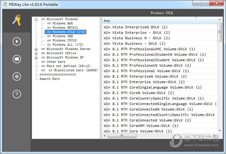The height and width of the screenshot is (154, 226).
Task: Select Keys not defined (29112)
Action: 66,66
